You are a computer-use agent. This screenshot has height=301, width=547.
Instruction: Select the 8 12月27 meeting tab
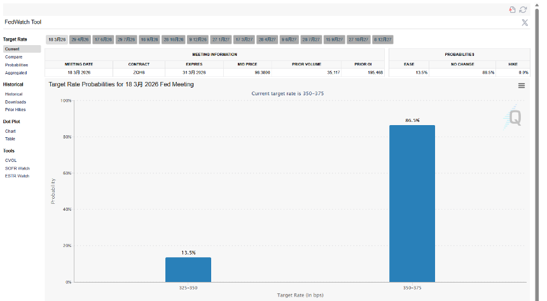click(383, 39)
